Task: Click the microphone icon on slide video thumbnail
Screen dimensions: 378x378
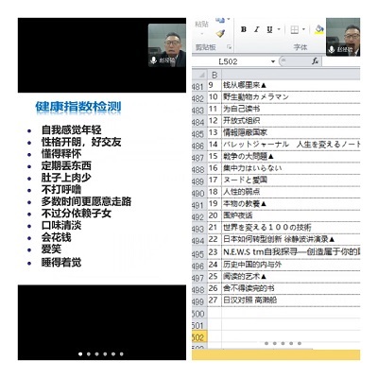Action: point(153,60)
